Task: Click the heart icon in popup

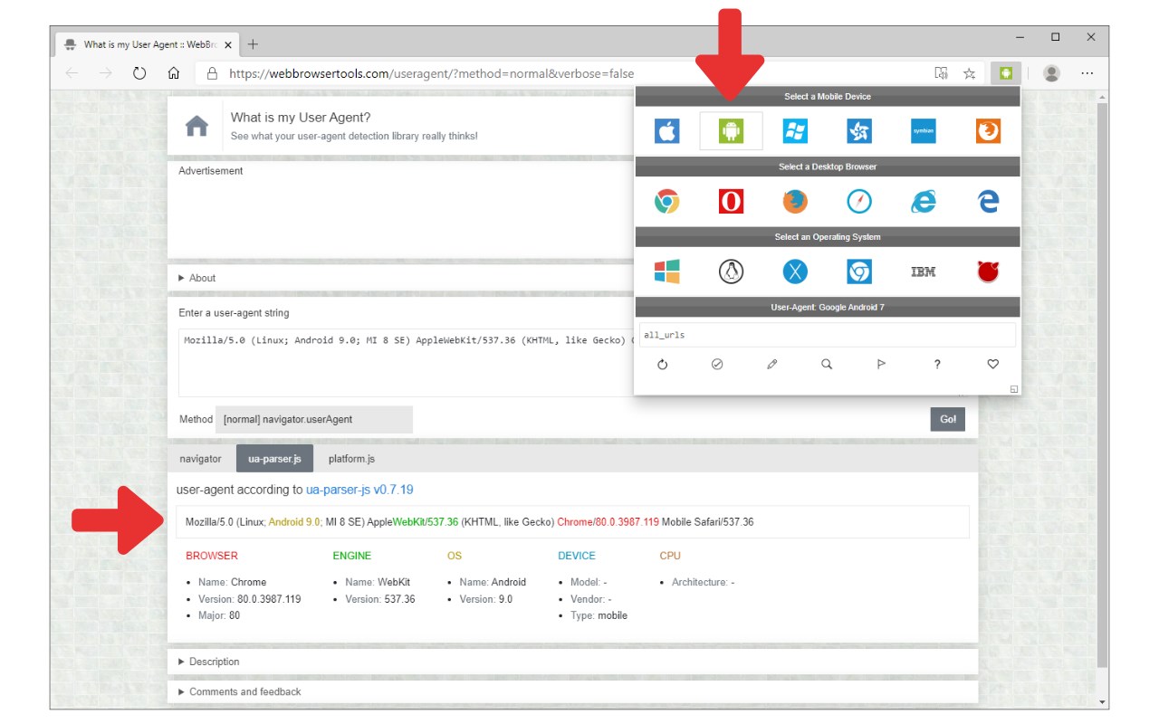Action: click(x=992, y=364)
